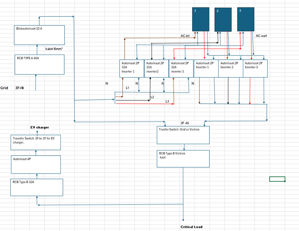
Task: Select output Automaat 2P Inverter 1 box without 32A
Action: coord(206,68)
